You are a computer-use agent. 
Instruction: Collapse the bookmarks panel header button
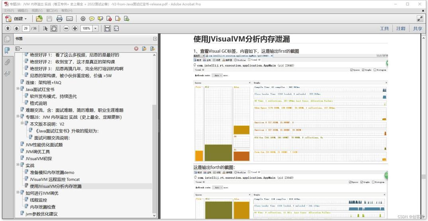pos(155,39)
